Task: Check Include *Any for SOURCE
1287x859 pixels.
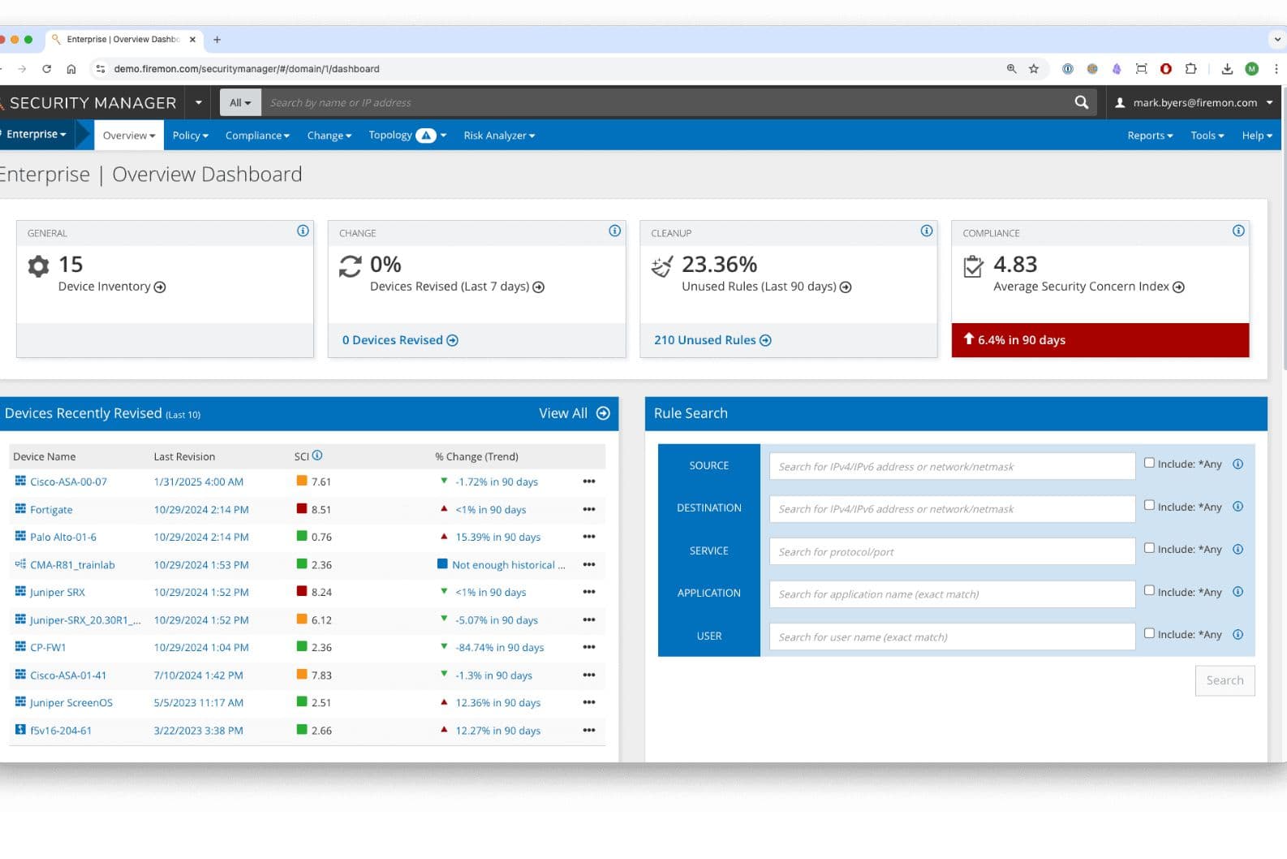Action: [1149, 463]
